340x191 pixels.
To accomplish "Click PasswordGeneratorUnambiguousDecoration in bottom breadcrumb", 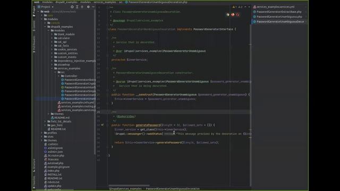I will click(x=173, y=189).
